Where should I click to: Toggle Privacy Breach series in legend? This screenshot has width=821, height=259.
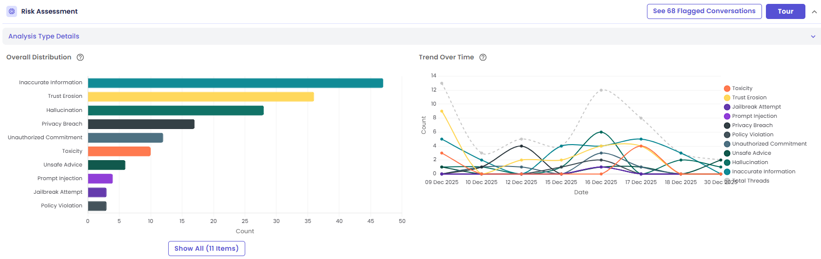[x=748, y=125]
